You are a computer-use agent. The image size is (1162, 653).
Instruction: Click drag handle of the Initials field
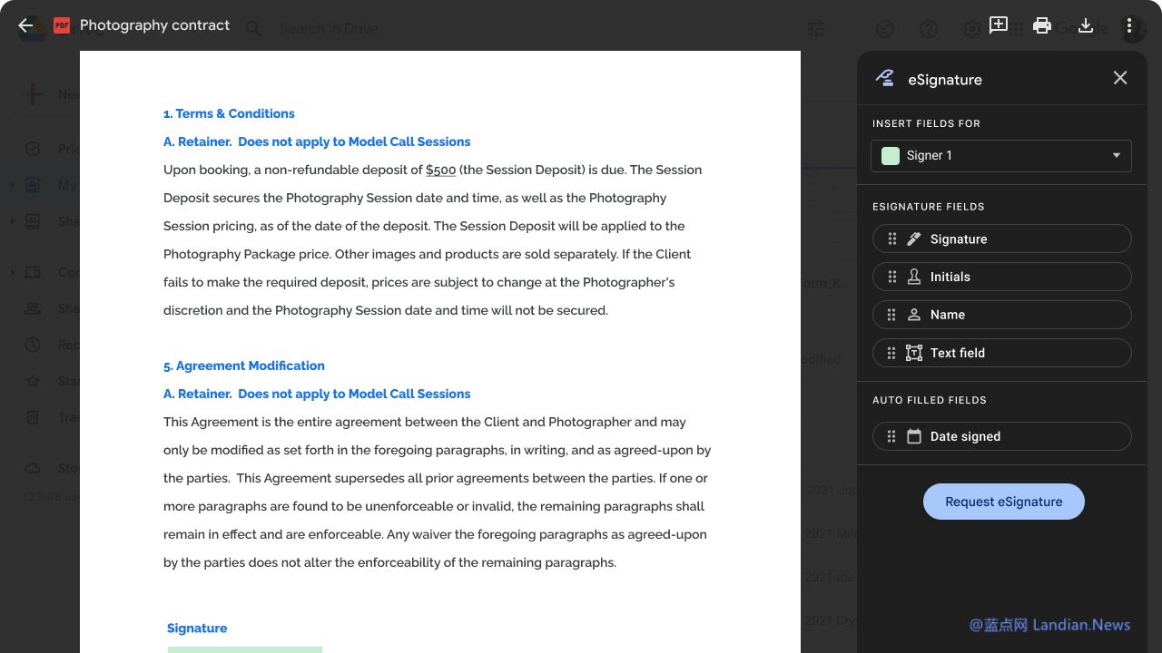(892, 277)
